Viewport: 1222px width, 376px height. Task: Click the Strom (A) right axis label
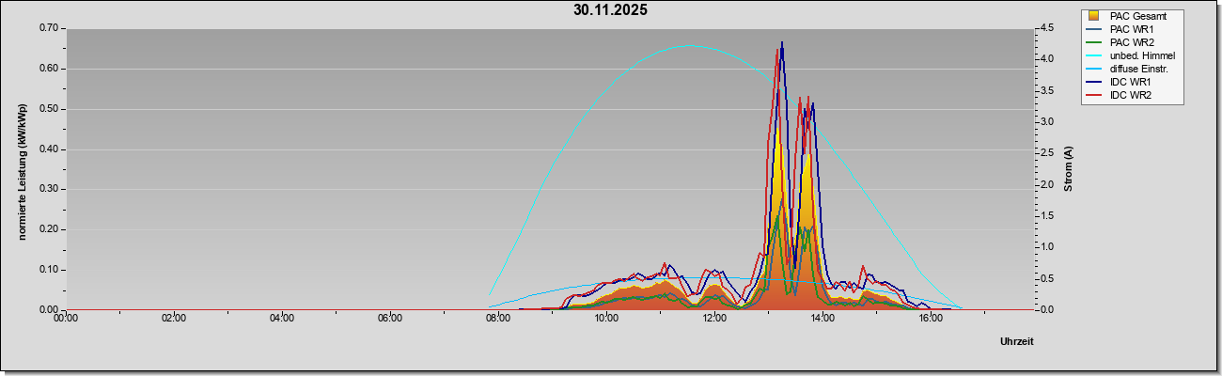click(1069, 169)
